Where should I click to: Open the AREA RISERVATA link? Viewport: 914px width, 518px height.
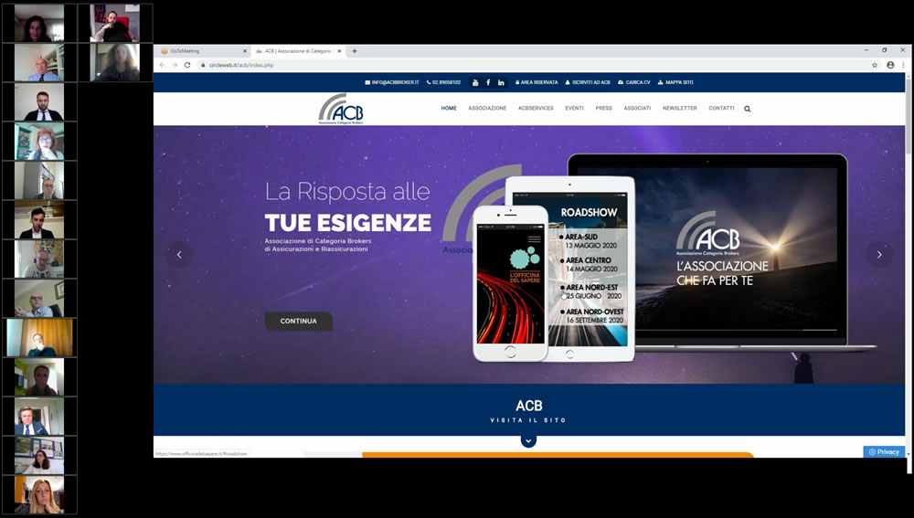tap(537, 83)
